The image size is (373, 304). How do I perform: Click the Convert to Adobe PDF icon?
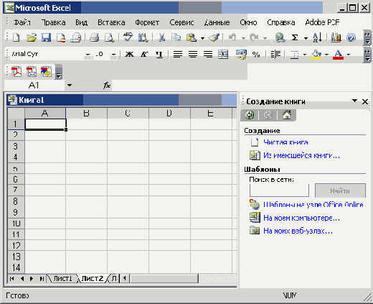[16, 72]
